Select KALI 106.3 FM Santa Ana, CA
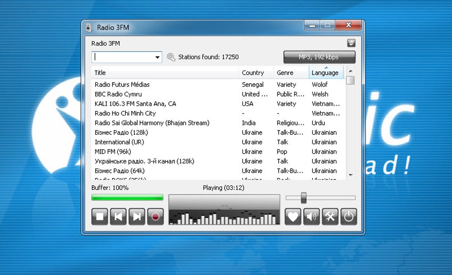 tap(135, 104)
